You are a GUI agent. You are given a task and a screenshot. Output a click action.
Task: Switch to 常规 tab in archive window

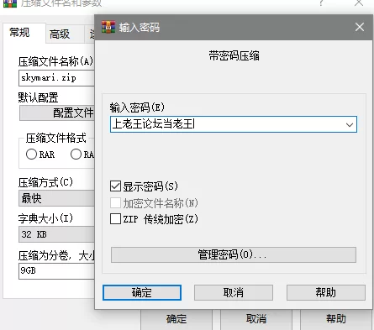pos(24,33)
